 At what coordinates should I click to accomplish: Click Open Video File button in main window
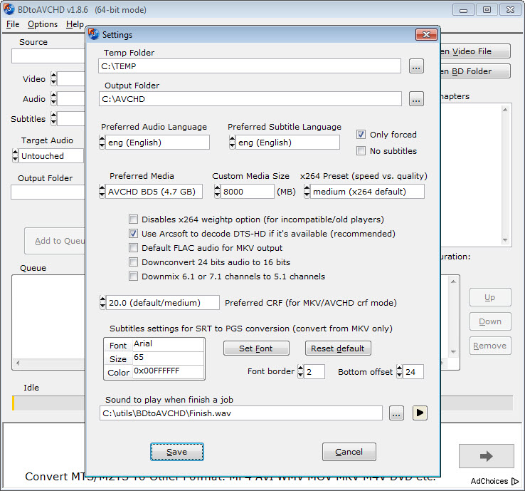[475, 51]
